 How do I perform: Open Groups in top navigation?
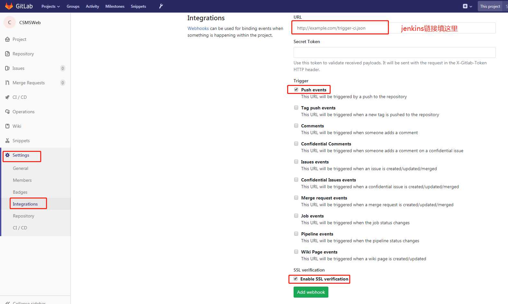tap(73, 6)
